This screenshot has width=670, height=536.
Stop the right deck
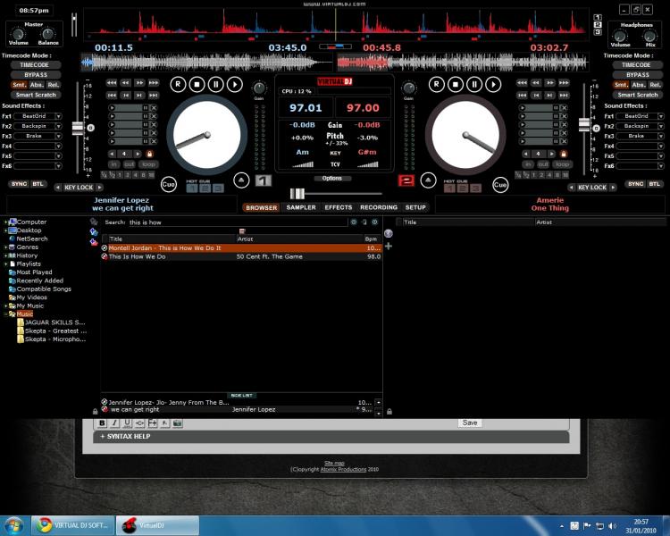[456, 84]
